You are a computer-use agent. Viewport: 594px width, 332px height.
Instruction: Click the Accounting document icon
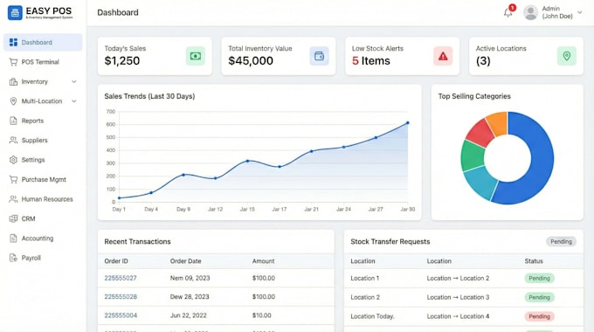(x=13, y=238)
